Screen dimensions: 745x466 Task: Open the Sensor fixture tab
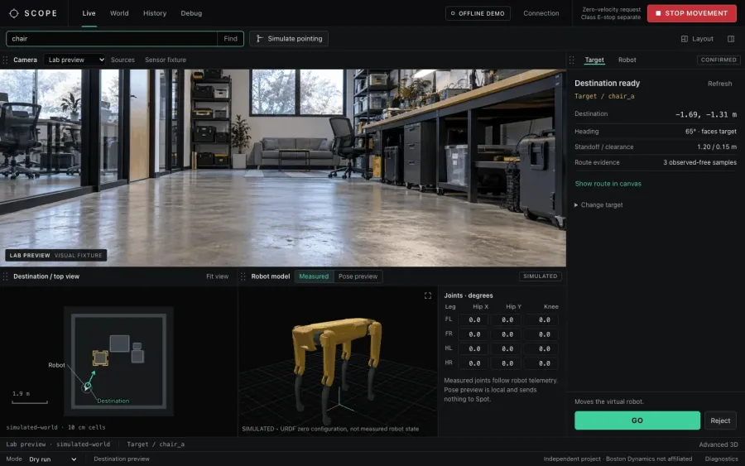(166, 60)
